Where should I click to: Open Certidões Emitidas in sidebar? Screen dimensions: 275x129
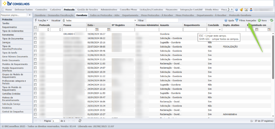tap(16, 94)
